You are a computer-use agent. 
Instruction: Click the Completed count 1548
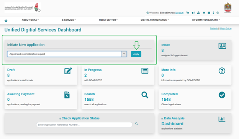click(x=166, y=100)
